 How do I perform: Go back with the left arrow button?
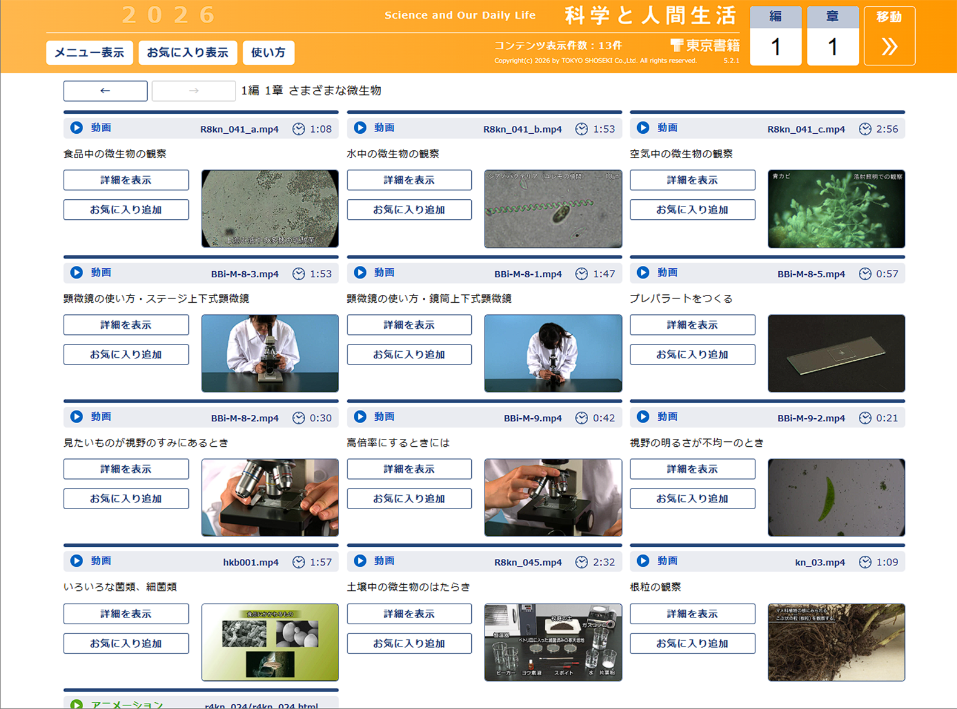pos(105,91)
